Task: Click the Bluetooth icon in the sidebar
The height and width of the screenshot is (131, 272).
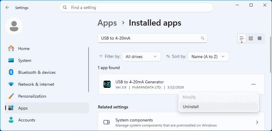Action: click(11, 72)
